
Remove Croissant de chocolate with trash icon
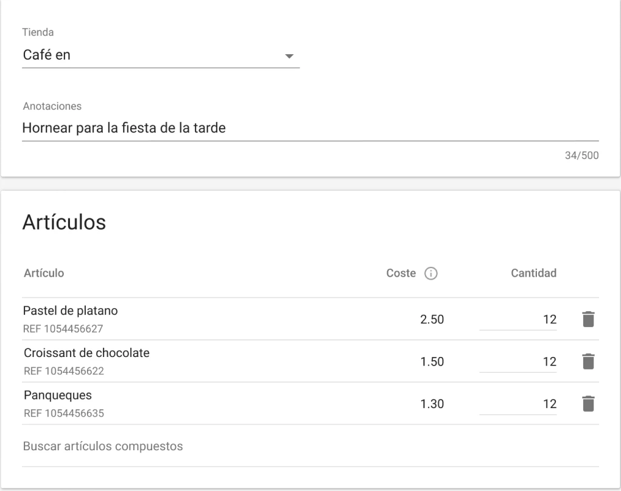588,361
